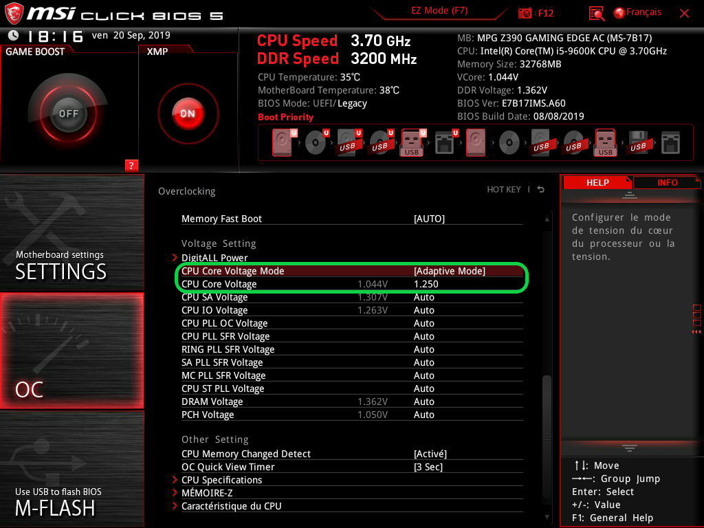Open HOT KEY list
This screenshot has width=704, height=528.
[x=504, y=190]
